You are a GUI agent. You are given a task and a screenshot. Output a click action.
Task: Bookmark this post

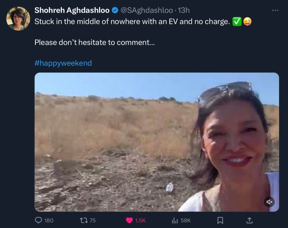(x=220, y=220)
